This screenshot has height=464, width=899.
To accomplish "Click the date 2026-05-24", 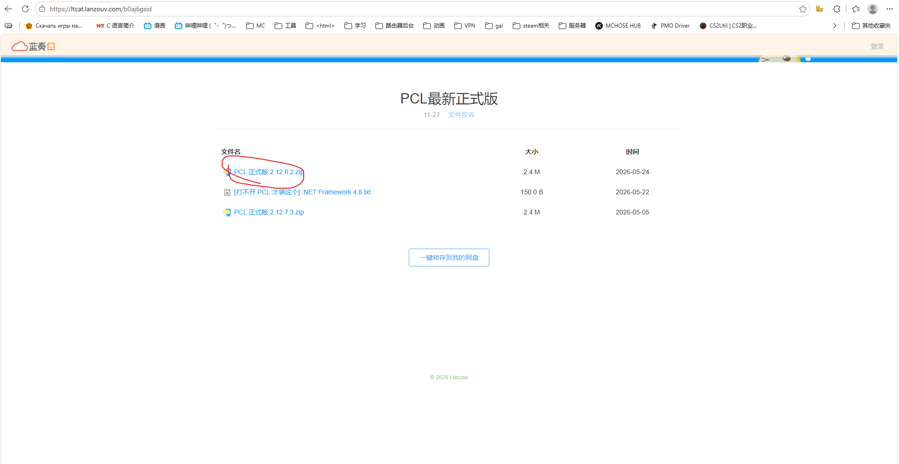I will tap(632, 172).
